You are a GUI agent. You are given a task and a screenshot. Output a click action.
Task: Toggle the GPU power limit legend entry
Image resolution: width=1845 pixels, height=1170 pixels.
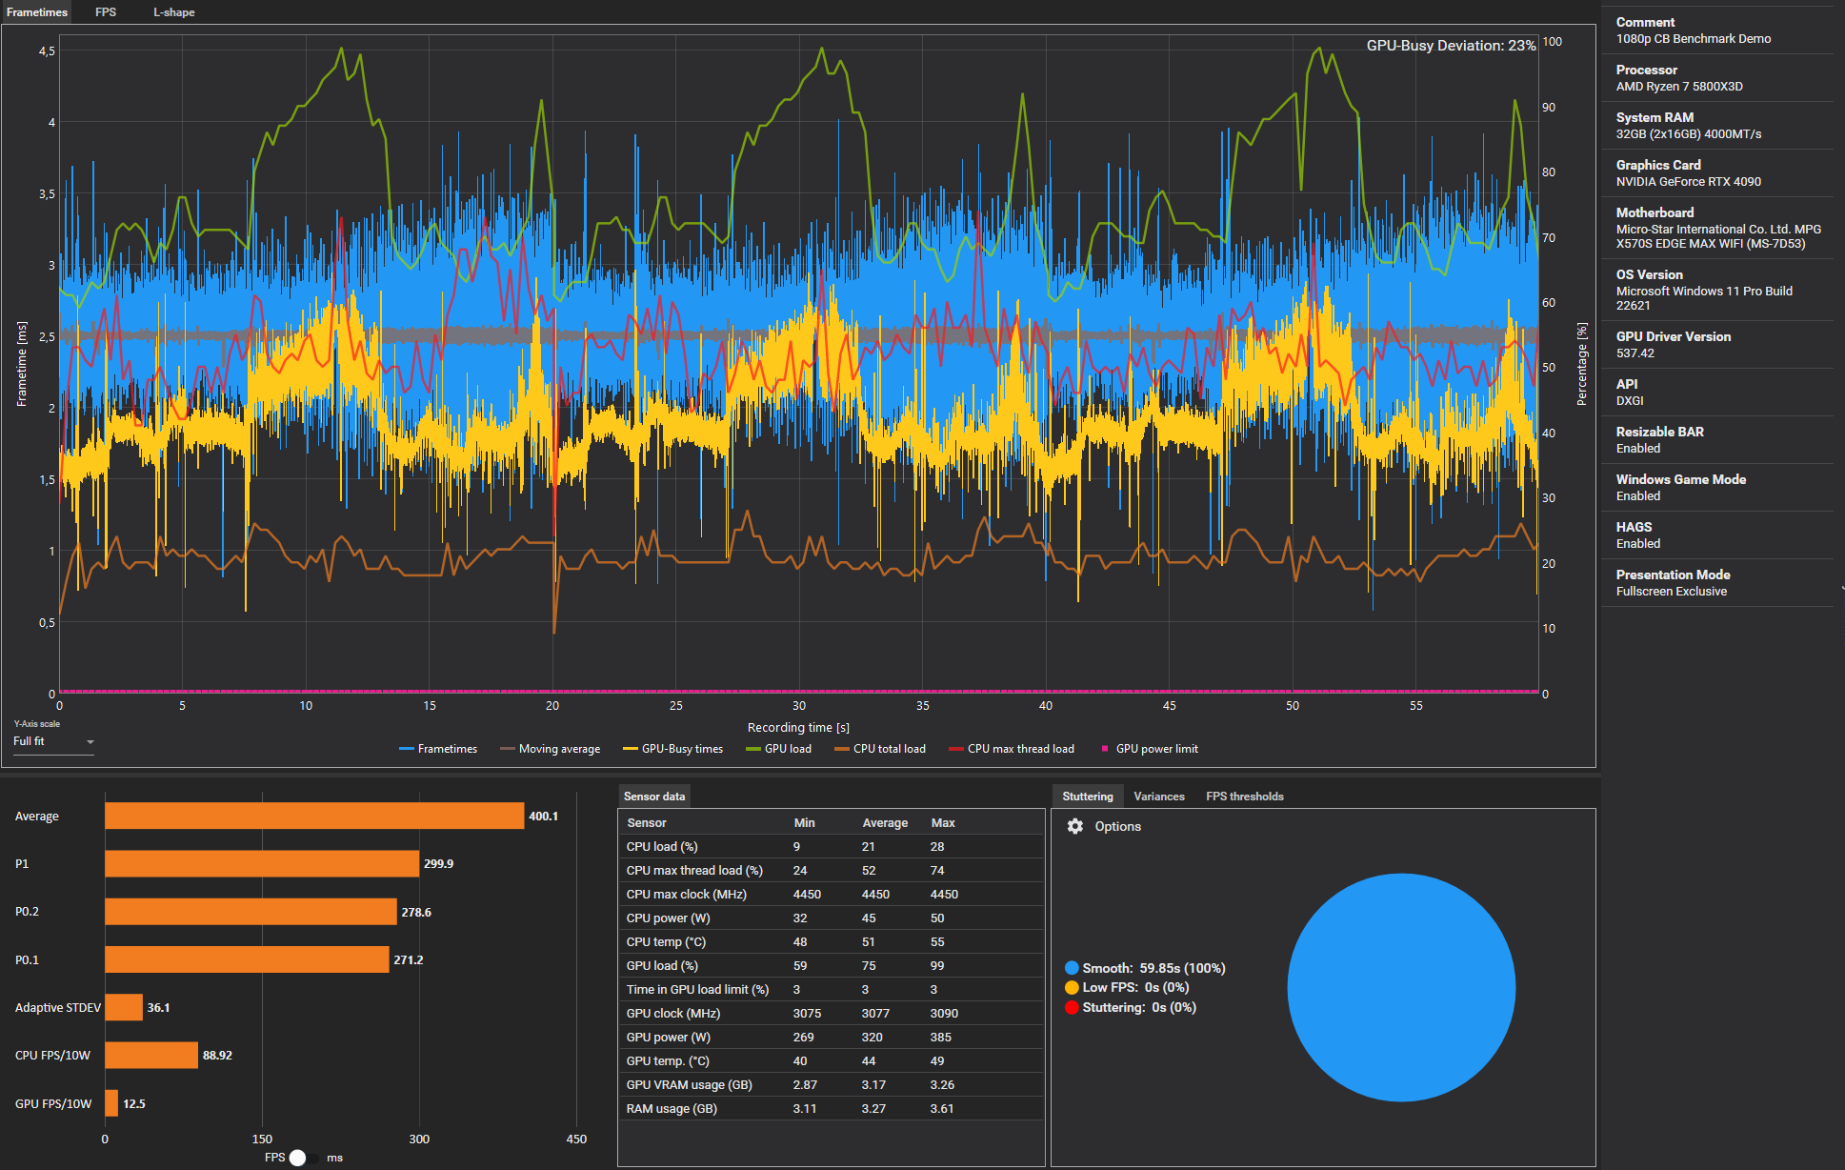pyautogui.click(x=1150, y=749)
